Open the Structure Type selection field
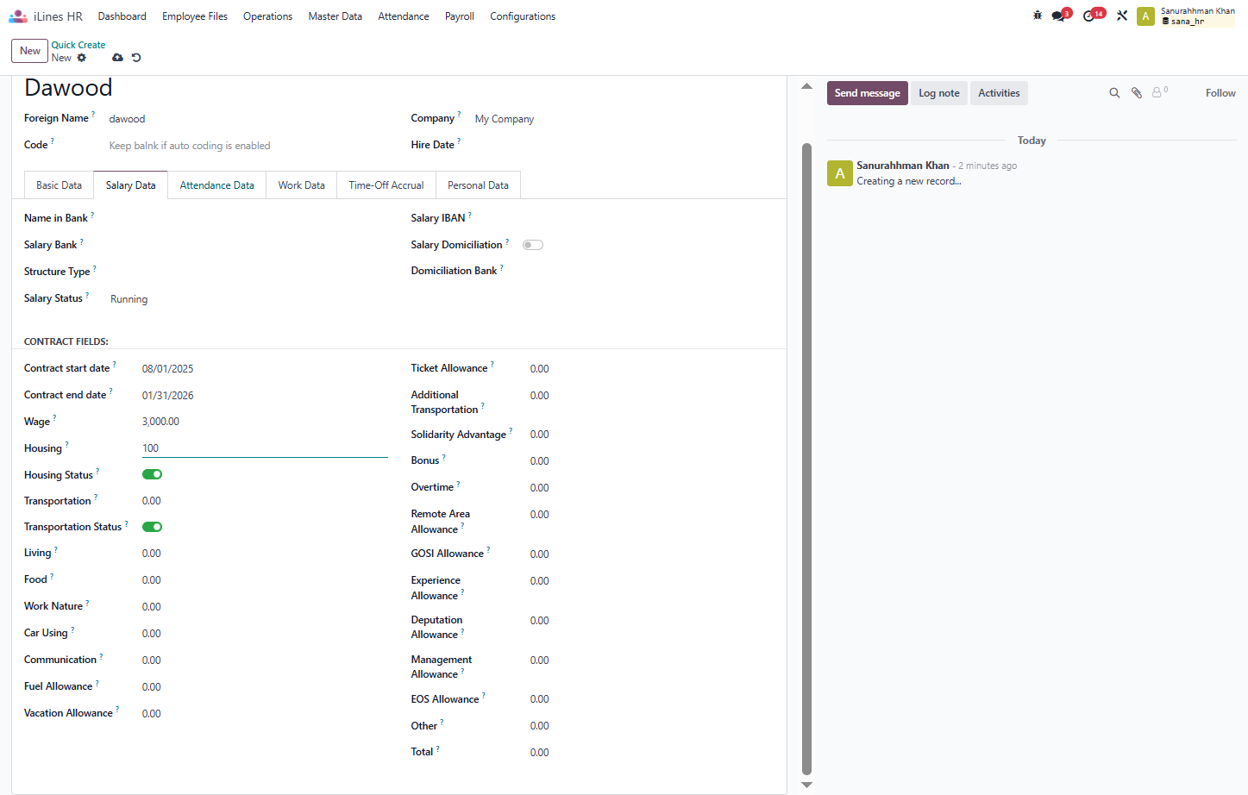The width and height of the screenshot is (1248, 795). click(x=248, y=272)
